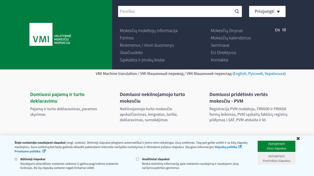This screenshot has height=176, width=314.
Task: Open Skaičiuoklės menu item
Action: tap(131, 53)
